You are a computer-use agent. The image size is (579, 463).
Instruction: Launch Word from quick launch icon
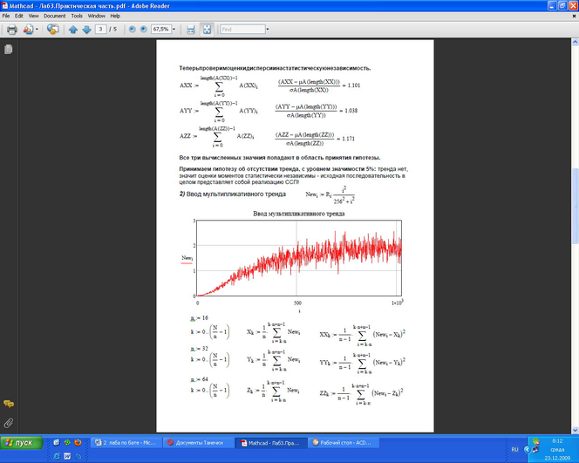pyautogui.click(x=67, y=456)
